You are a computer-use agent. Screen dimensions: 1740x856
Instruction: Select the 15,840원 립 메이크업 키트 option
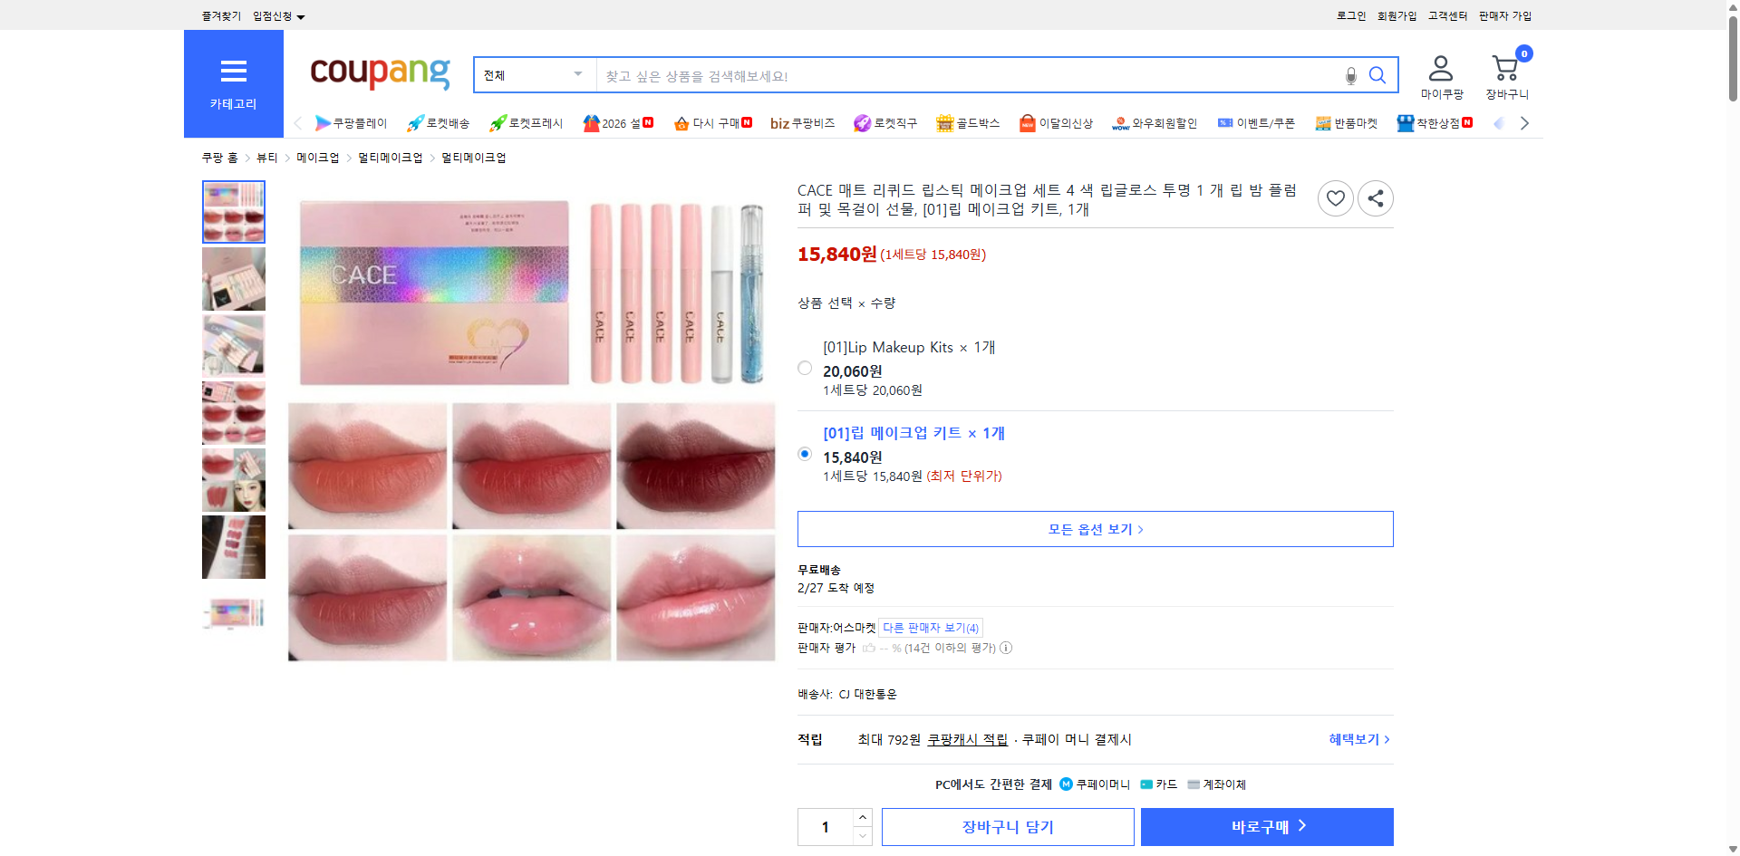click(804, 454)
